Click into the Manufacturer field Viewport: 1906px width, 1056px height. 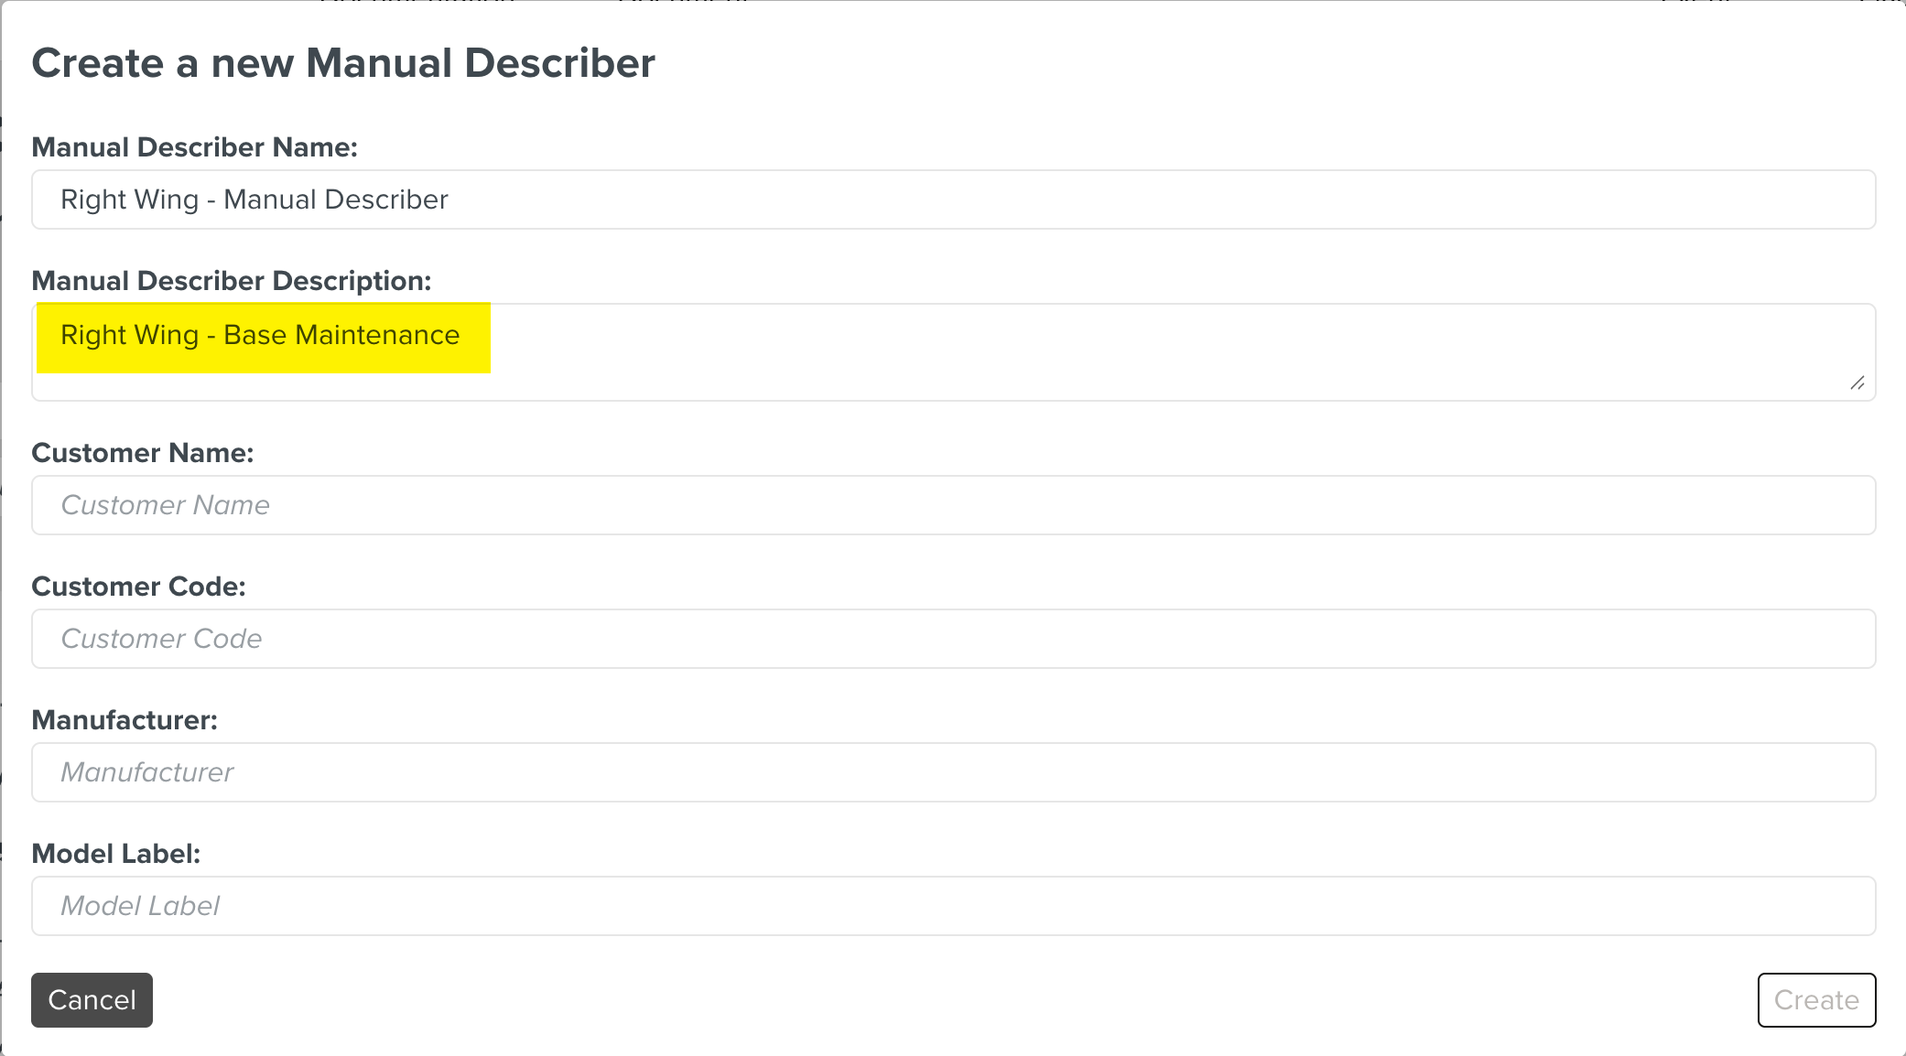(952, 772)
